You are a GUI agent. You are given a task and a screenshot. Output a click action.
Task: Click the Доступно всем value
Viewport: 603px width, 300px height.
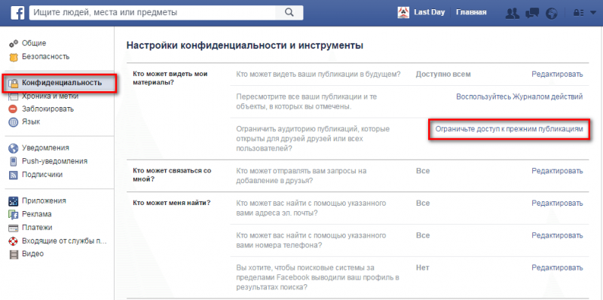pos(443,74)
